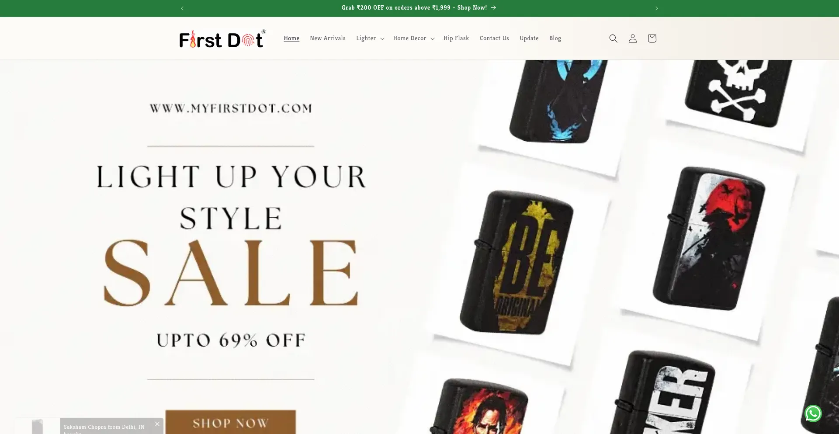The height and width of the screenshot is (434, 839).
Task: Open the account login icon
Action: point(632,38)
